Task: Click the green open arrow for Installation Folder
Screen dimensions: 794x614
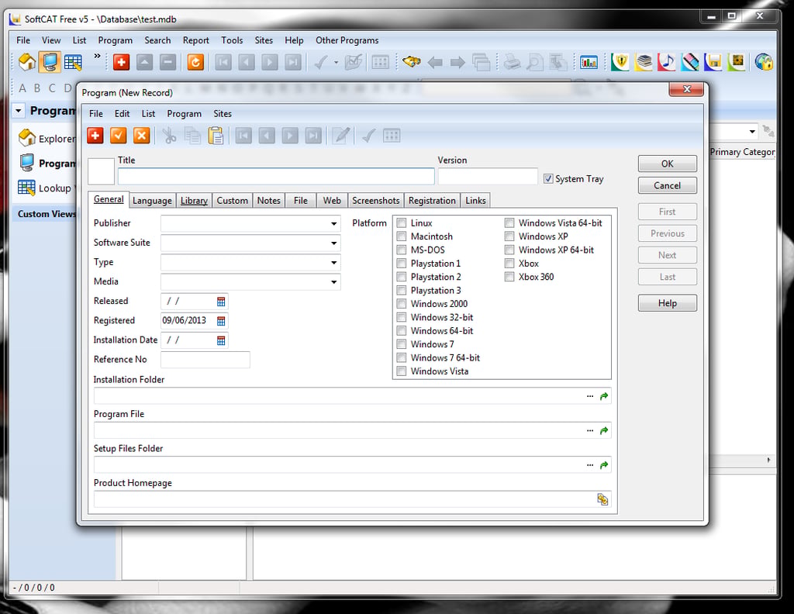Action: [x=603, y=396]
